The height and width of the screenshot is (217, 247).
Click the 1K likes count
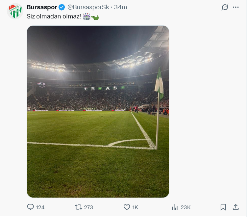(135, 207)
